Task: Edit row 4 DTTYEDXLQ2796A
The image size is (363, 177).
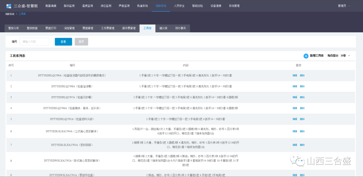Action: 295,108
